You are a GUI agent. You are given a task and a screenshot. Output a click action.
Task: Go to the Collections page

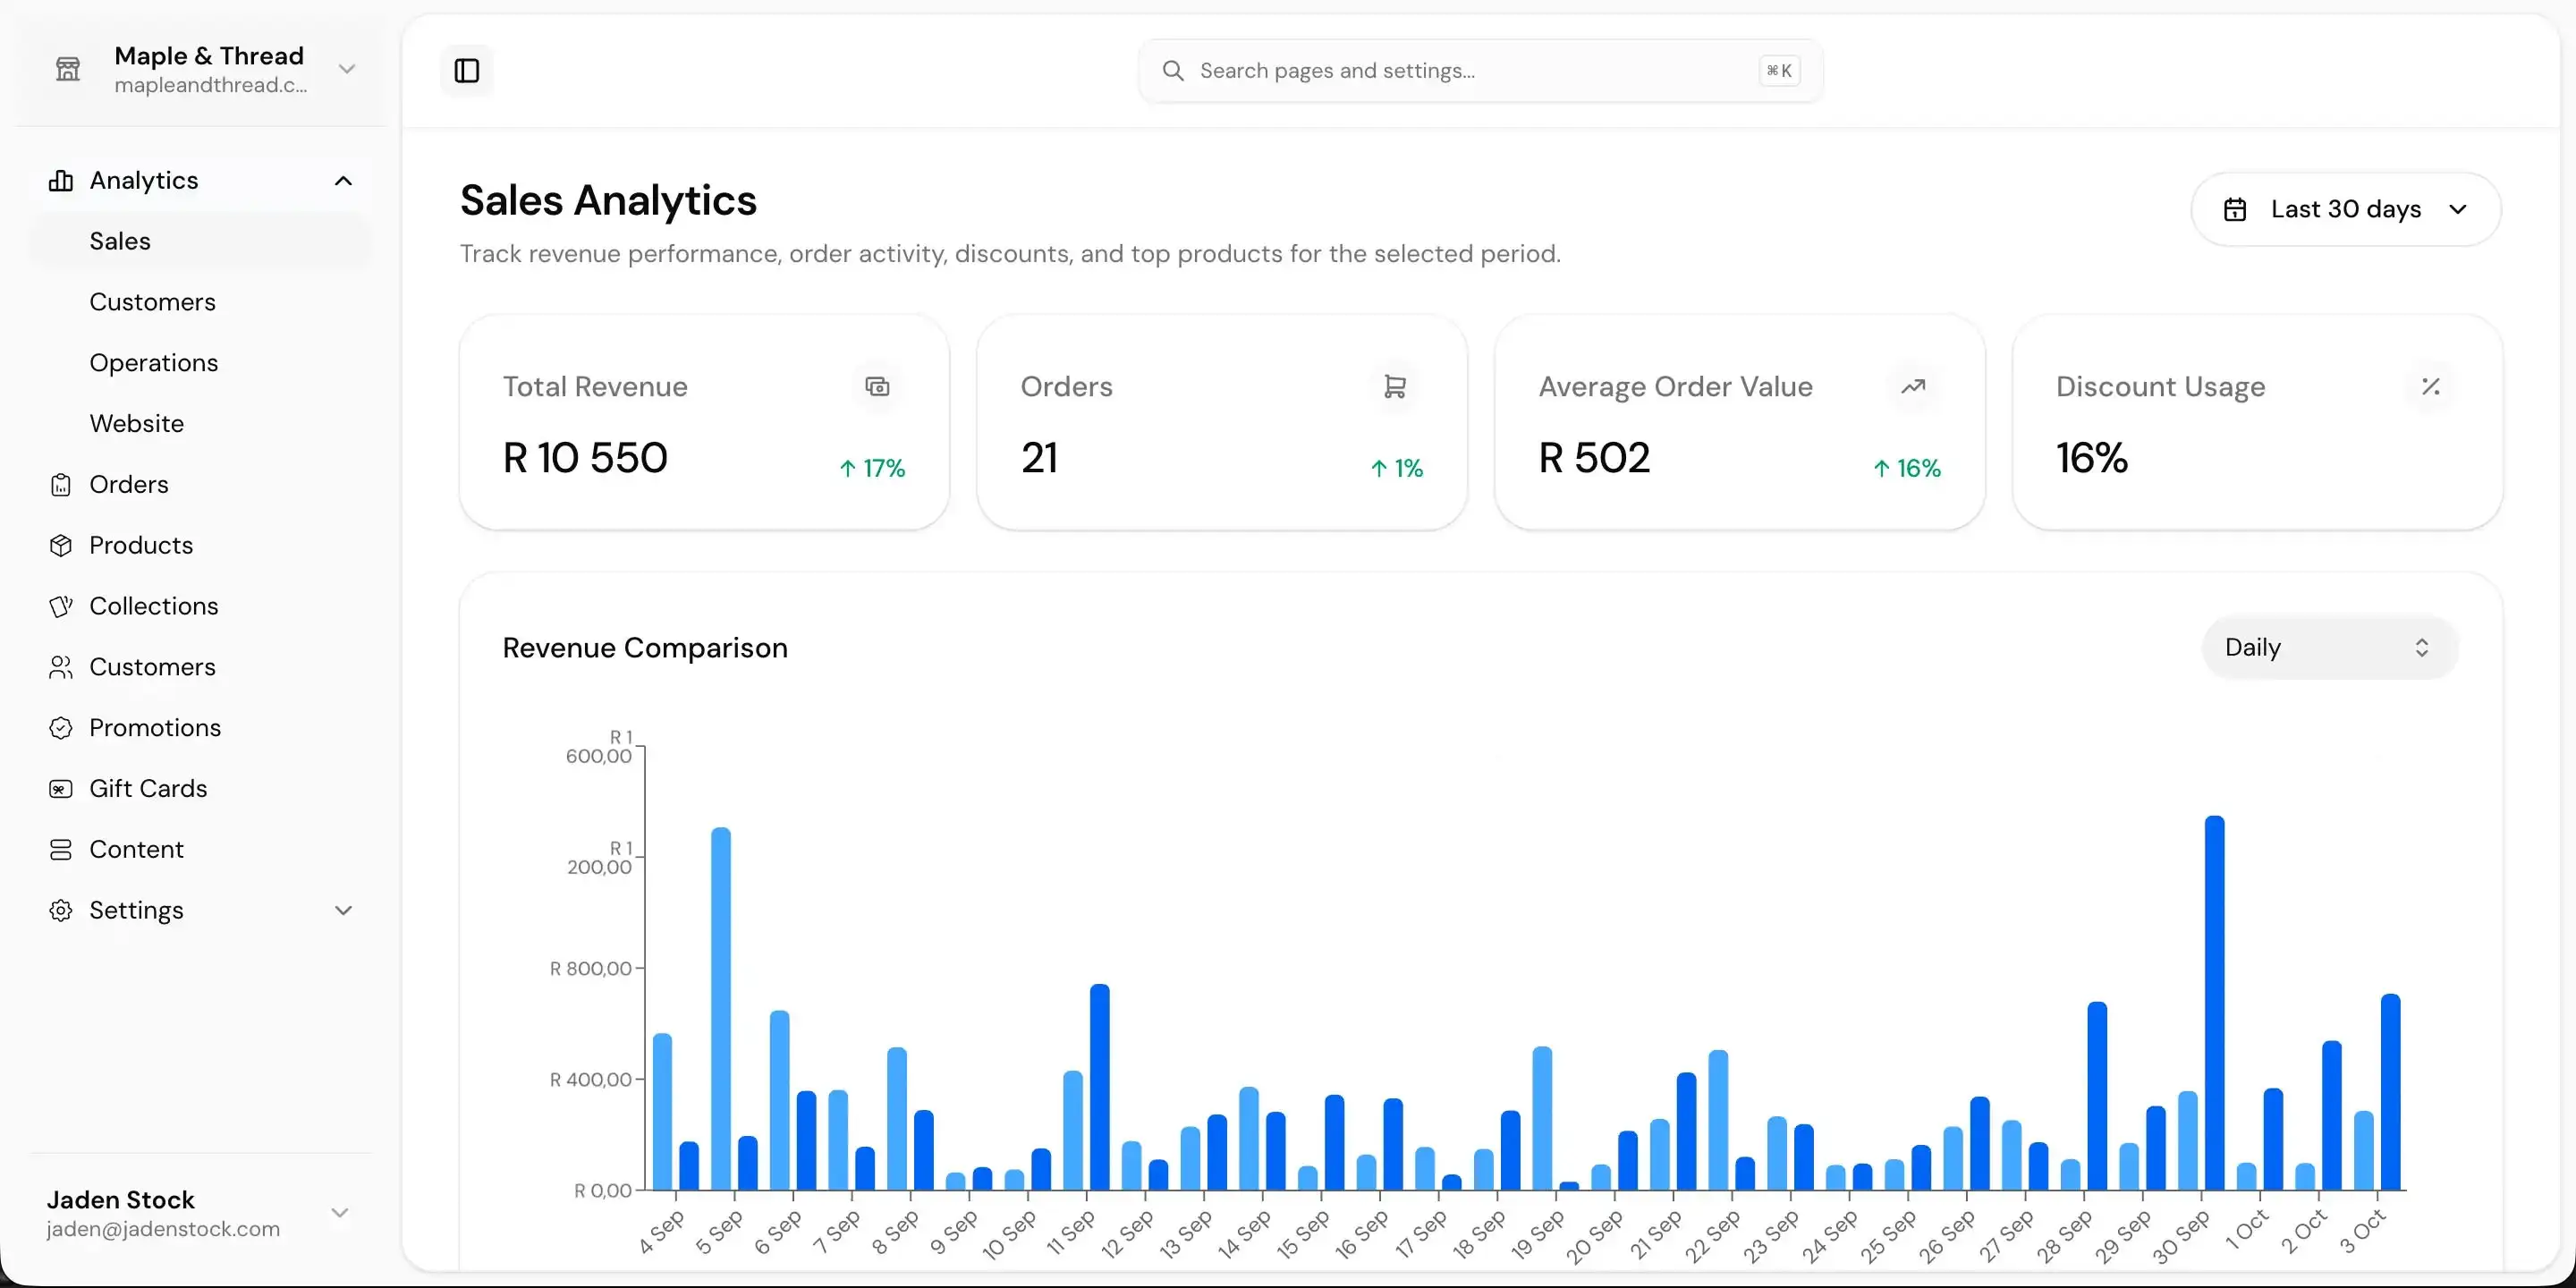(200, 607)
